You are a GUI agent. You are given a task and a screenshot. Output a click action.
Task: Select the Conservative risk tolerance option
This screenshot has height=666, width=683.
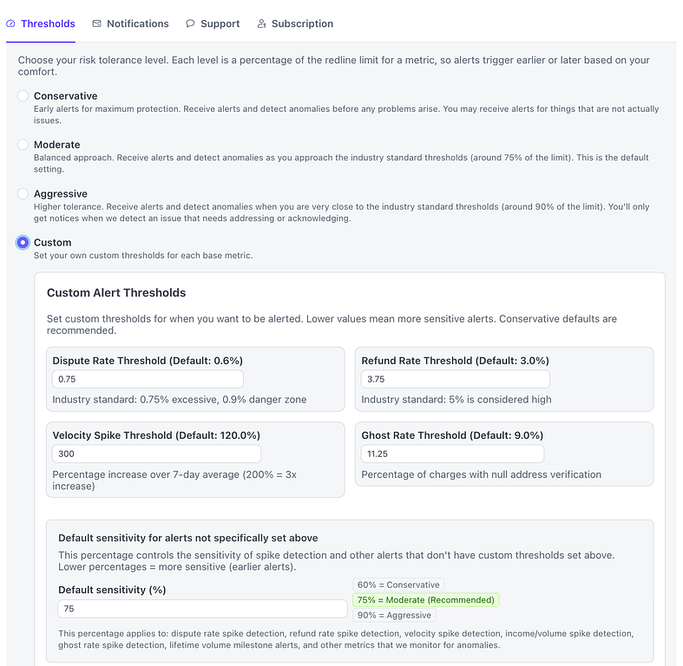[x=23, y=96]
